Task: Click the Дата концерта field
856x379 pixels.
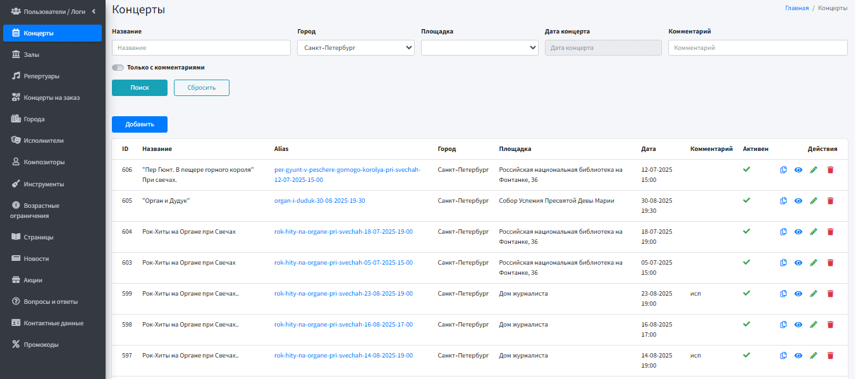Action: click(x=603, y=47)
